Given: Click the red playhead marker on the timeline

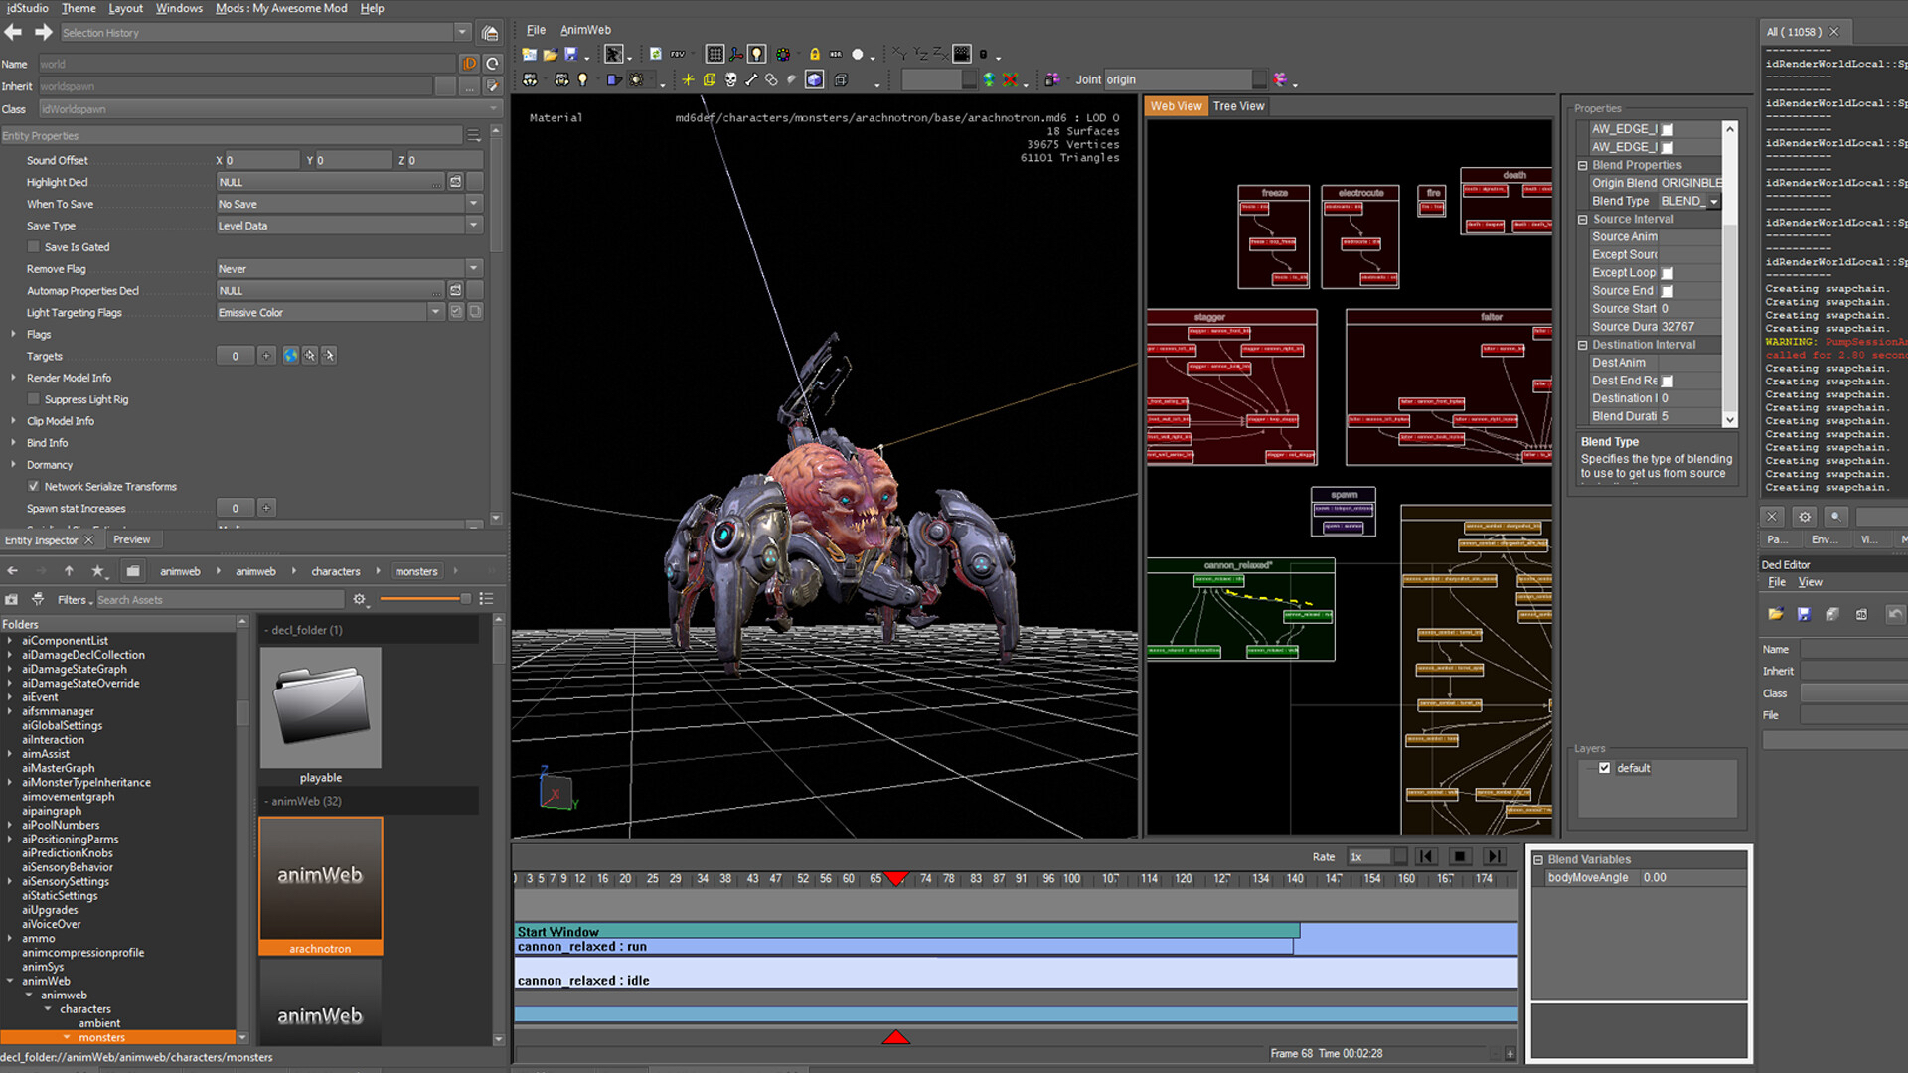Looking at the screenshot, I should point(896,878).
